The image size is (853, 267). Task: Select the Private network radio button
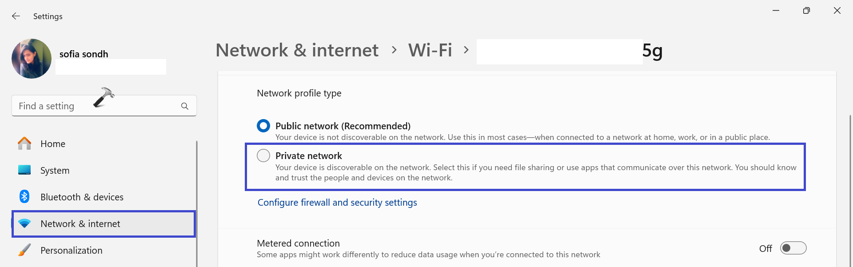[x=263, y=155]
